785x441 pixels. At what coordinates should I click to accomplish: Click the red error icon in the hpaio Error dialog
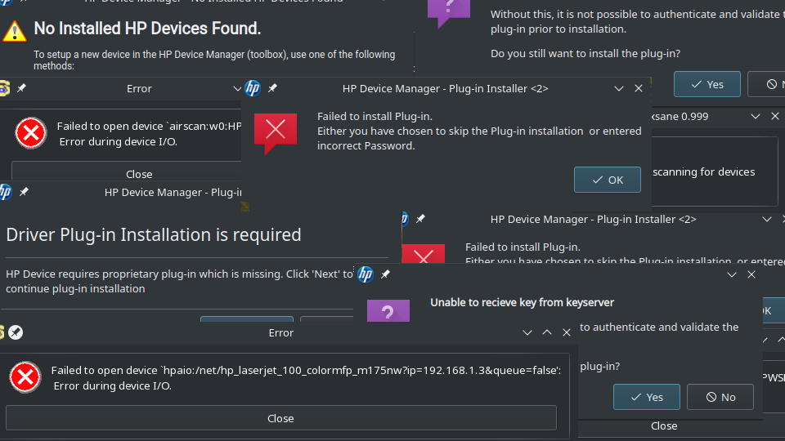25,377
